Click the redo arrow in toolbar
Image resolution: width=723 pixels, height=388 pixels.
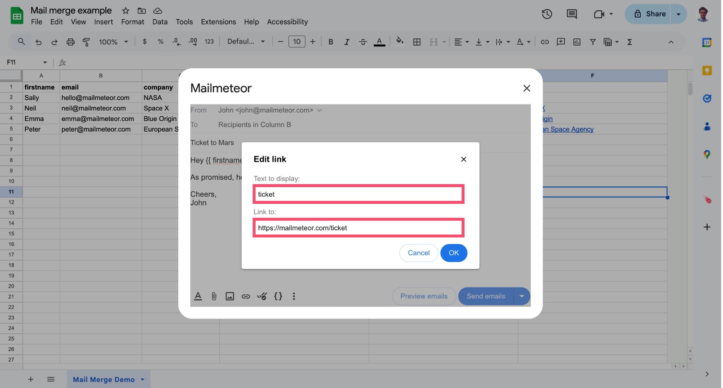[x=54, y=42]
